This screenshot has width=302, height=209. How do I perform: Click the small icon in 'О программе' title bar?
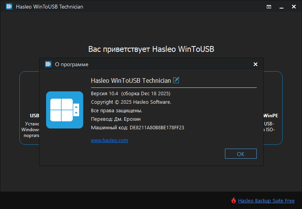(48, 64)
